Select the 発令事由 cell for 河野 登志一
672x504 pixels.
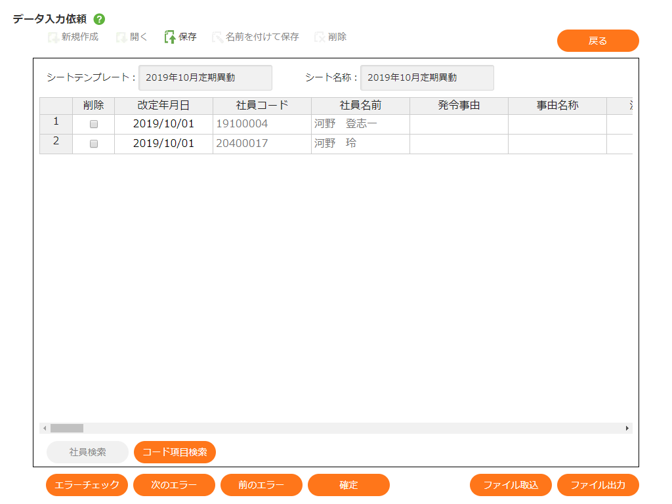[459, 124]
